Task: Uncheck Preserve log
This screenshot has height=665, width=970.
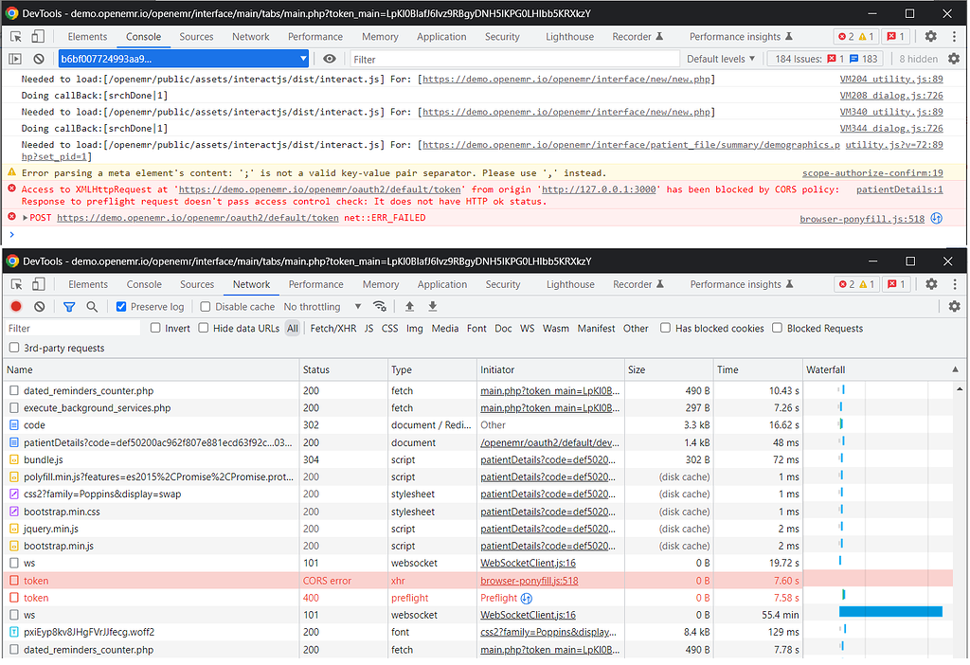Action: click(x=119, y=306)
